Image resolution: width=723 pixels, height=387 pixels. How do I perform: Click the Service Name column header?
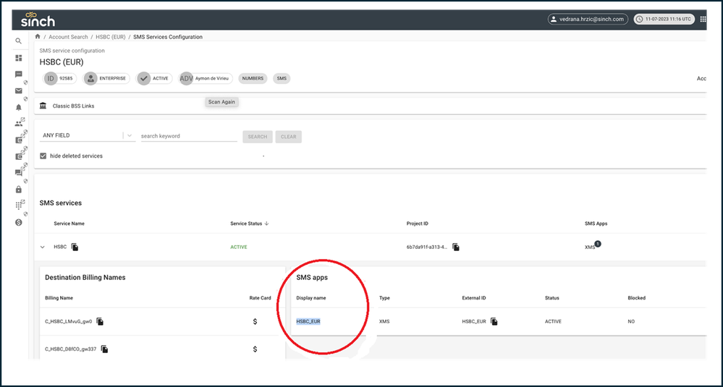tap(69, 224)
